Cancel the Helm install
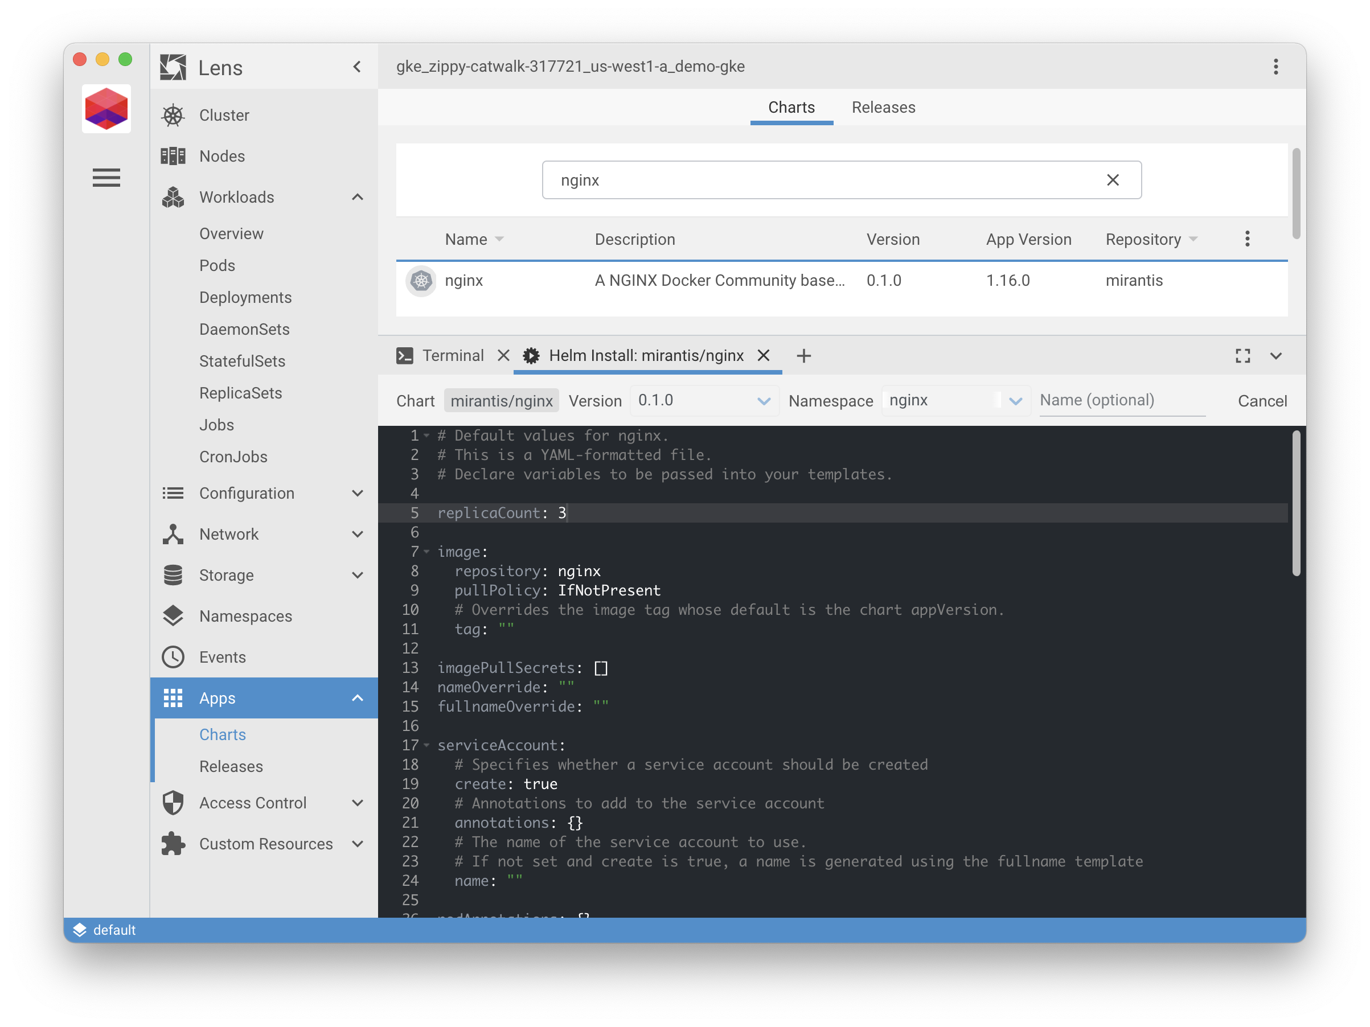 tap(1262, 401)
